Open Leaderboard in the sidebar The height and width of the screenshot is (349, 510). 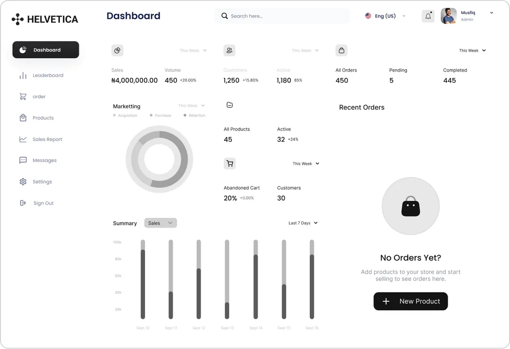click(47, 76)
